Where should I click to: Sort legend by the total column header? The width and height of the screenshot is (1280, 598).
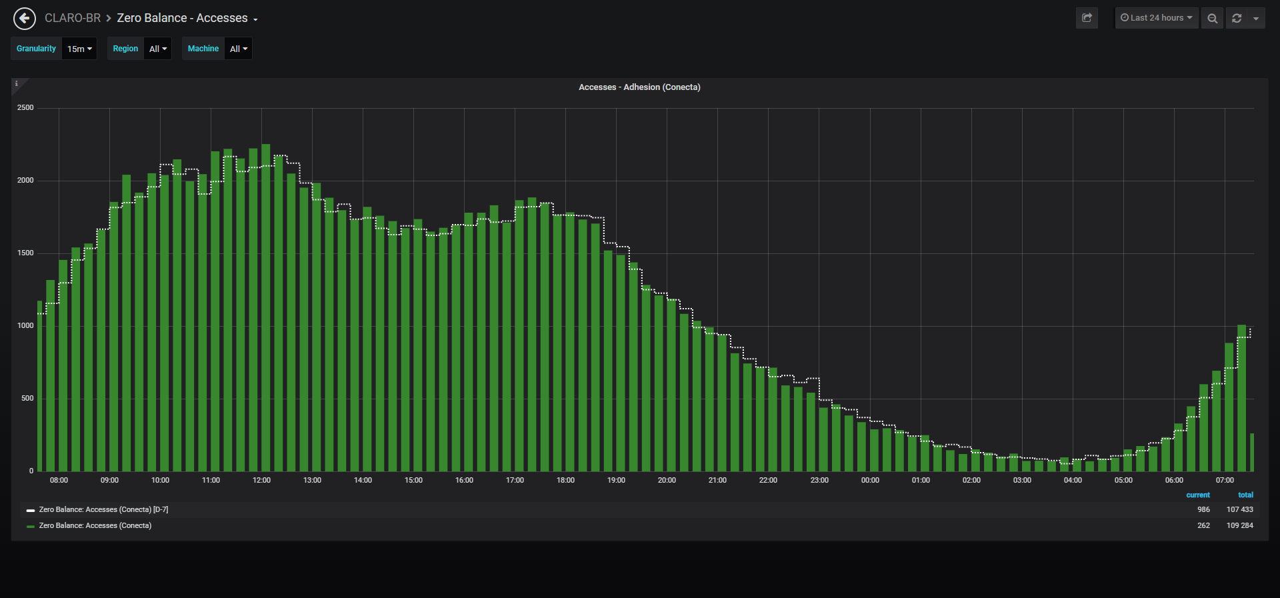pos(1245,495)
